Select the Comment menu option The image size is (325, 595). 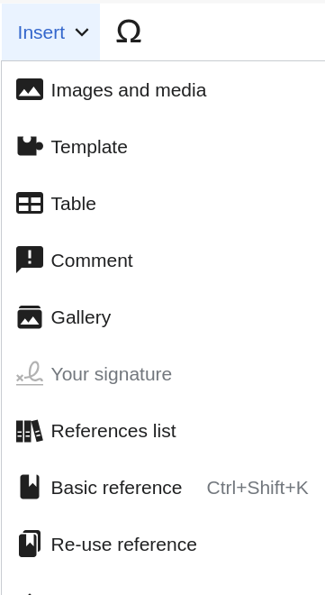pos(163,261)
